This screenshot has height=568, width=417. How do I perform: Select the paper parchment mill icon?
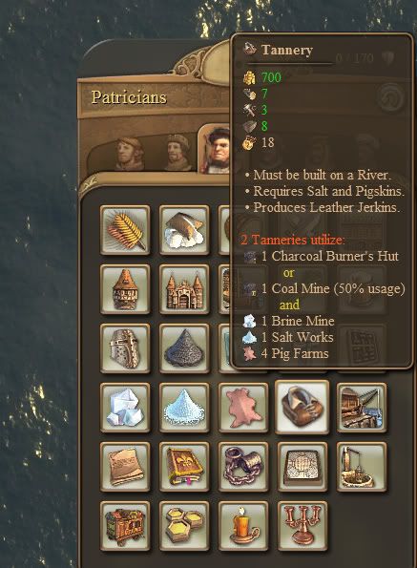click(125, 467)
